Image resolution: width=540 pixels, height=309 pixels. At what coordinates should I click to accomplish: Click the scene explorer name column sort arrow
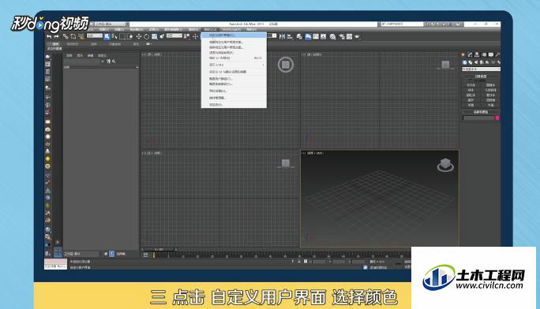pyautogui.click(x=137, y=67)
